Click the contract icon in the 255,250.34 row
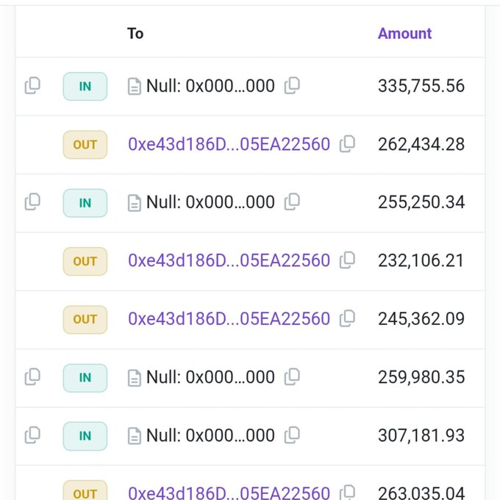Viewport: 500px width, 500px height. [x=135, y=203]
